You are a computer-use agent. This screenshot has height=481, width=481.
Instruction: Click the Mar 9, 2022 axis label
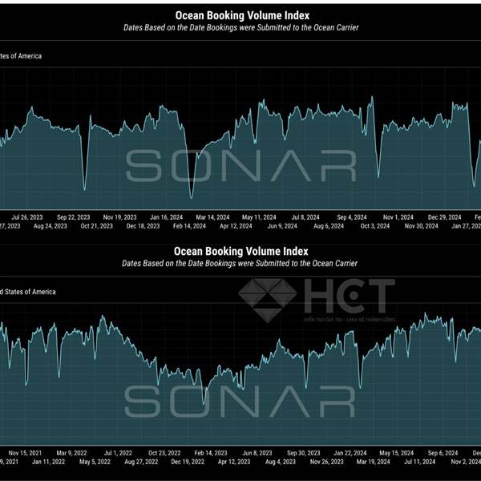coord(71,453)
